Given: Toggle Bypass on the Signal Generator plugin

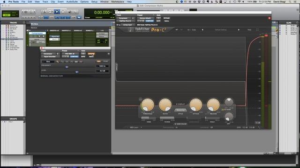Looking at the screenshot, I should point(91,54).
